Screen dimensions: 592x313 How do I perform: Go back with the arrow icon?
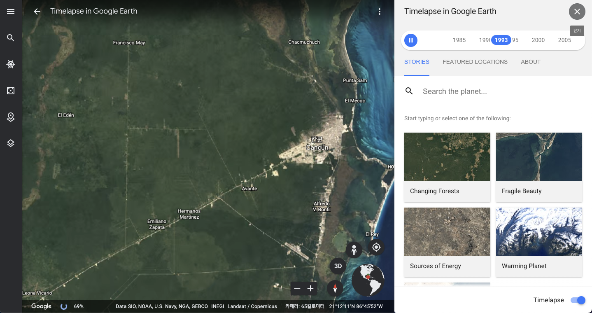[37, 12]
